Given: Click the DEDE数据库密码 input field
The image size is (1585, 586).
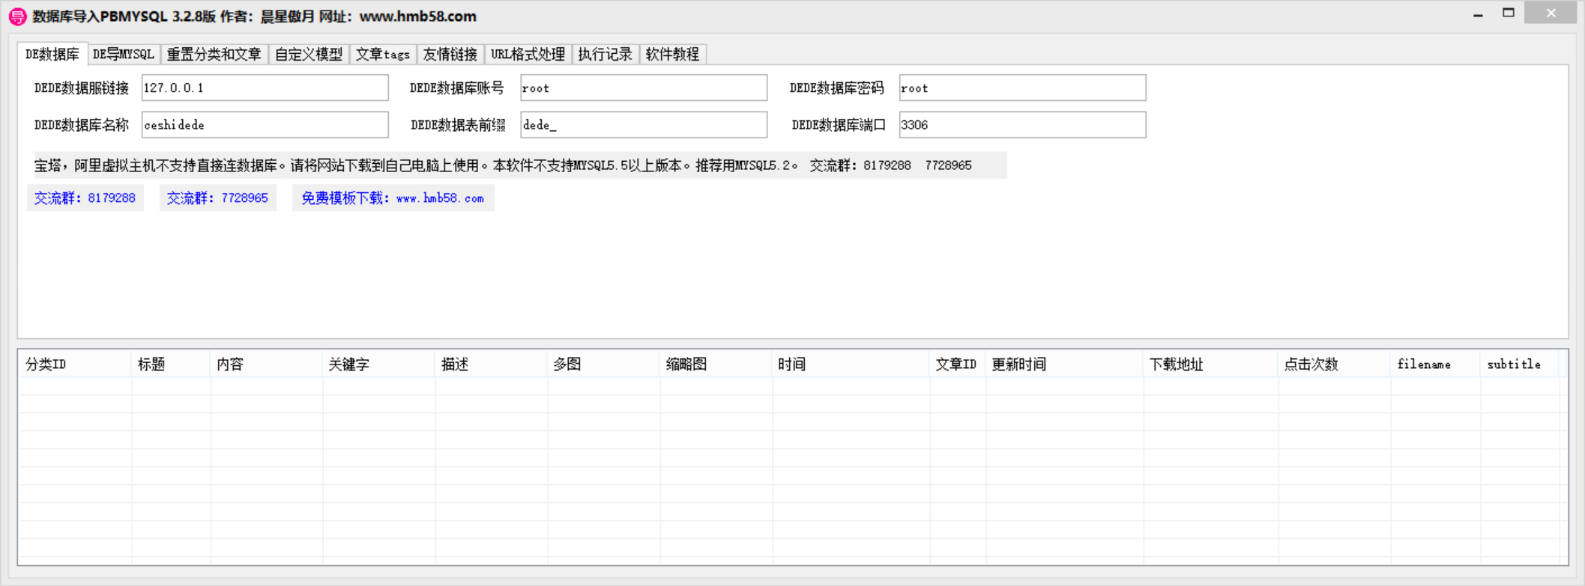Looking at the screenshot, I should point(1023,88).
